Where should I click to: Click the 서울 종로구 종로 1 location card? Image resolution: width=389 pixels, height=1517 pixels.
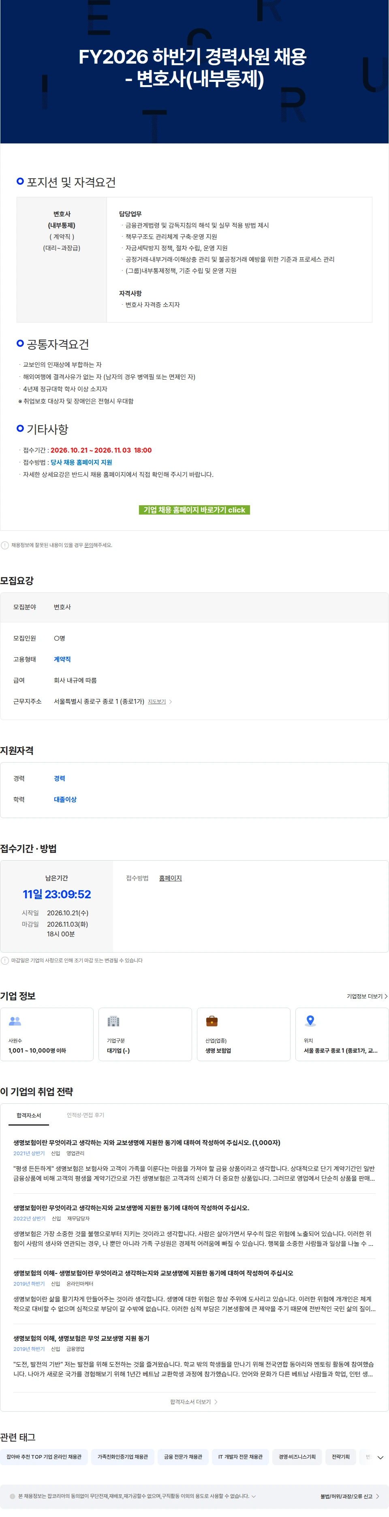(x=342, y=1034)
